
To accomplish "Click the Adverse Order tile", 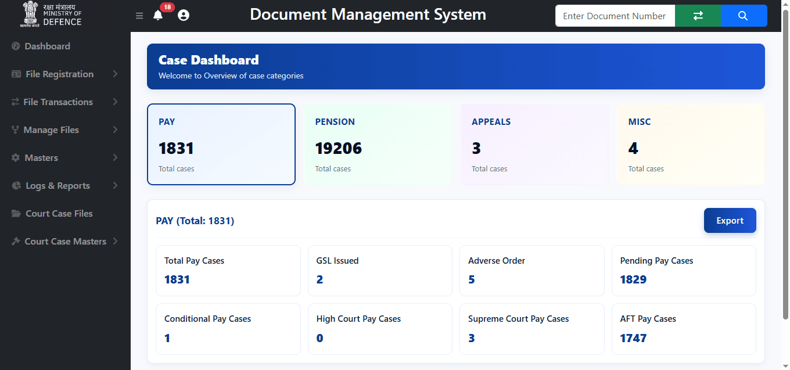I will [532, 271].
